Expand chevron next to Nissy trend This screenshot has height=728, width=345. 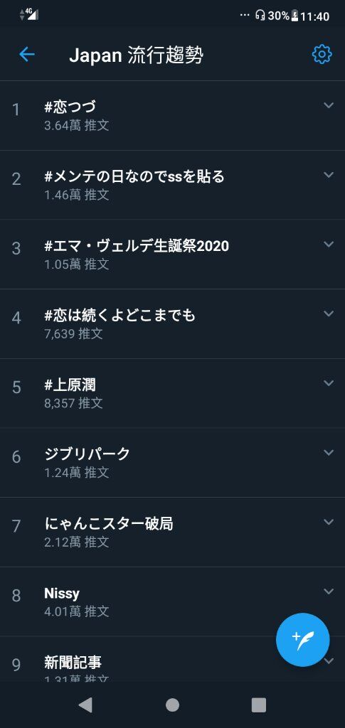click(x=329, y=591)
